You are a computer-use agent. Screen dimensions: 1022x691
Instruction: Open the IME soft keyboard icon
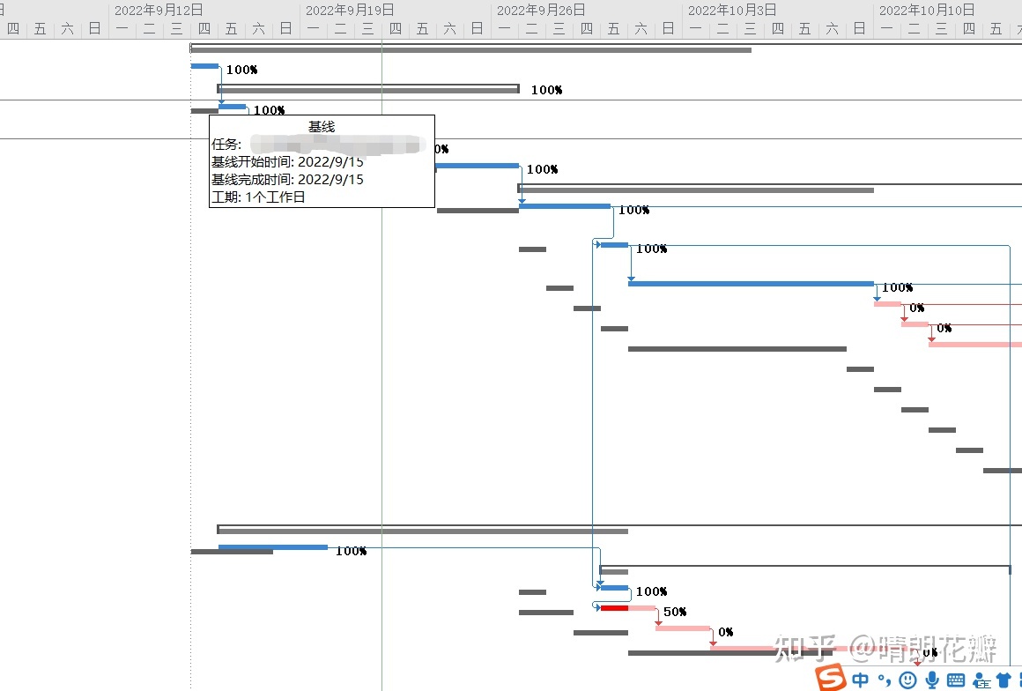click(956, 680)
